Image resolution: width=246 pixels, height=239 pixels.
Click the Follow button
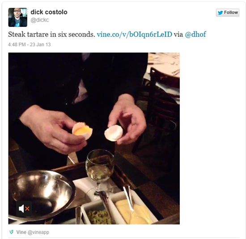tap(228, 13)
